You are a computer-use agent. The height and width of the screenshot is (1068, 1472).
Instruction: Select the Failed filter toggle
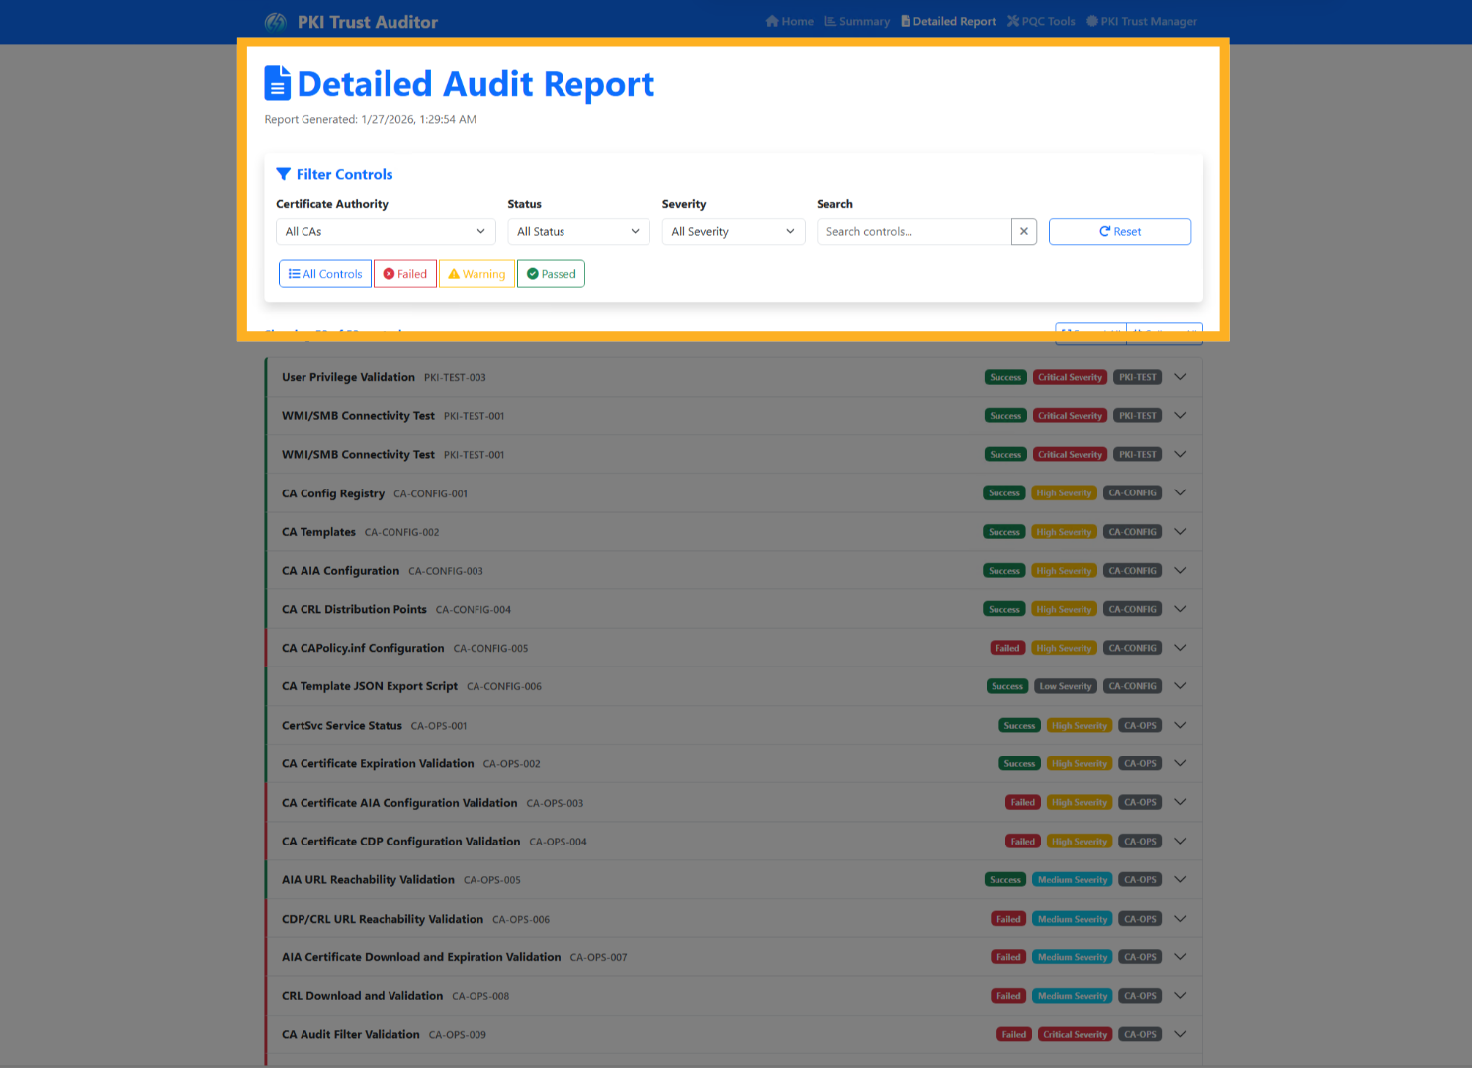(404, 273)
